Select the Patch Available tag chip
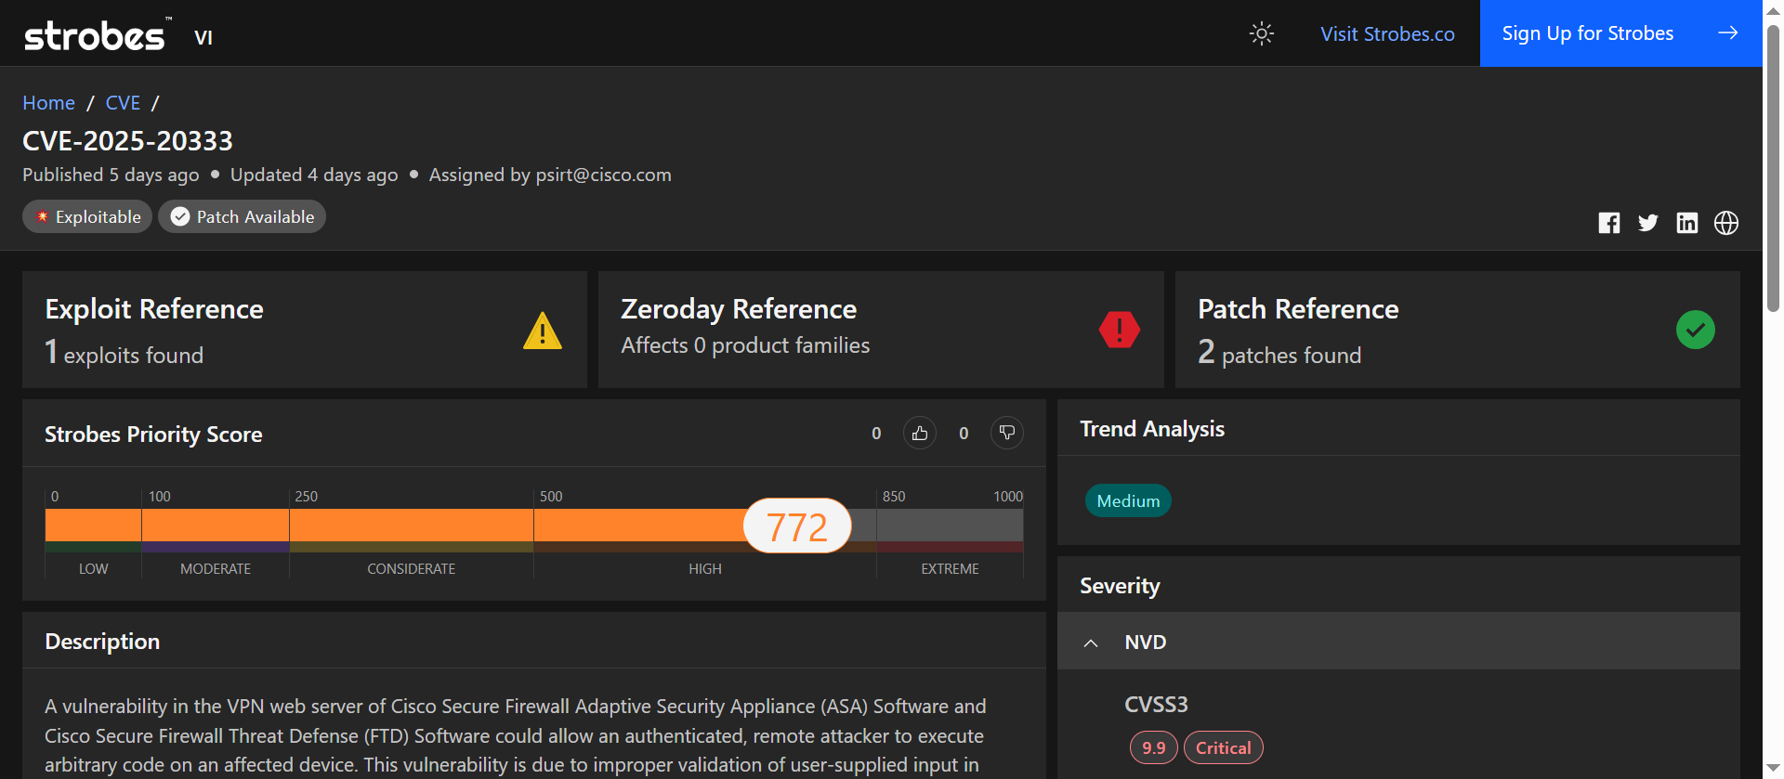 point(242,216)
